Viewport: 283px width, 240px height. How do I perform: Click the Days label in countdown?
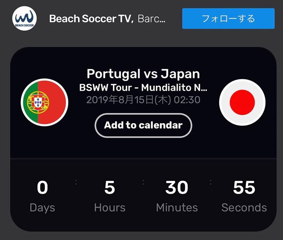(42, 208)
